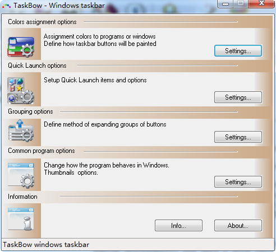Click the Grouping options header label

(x=30, y=111)
